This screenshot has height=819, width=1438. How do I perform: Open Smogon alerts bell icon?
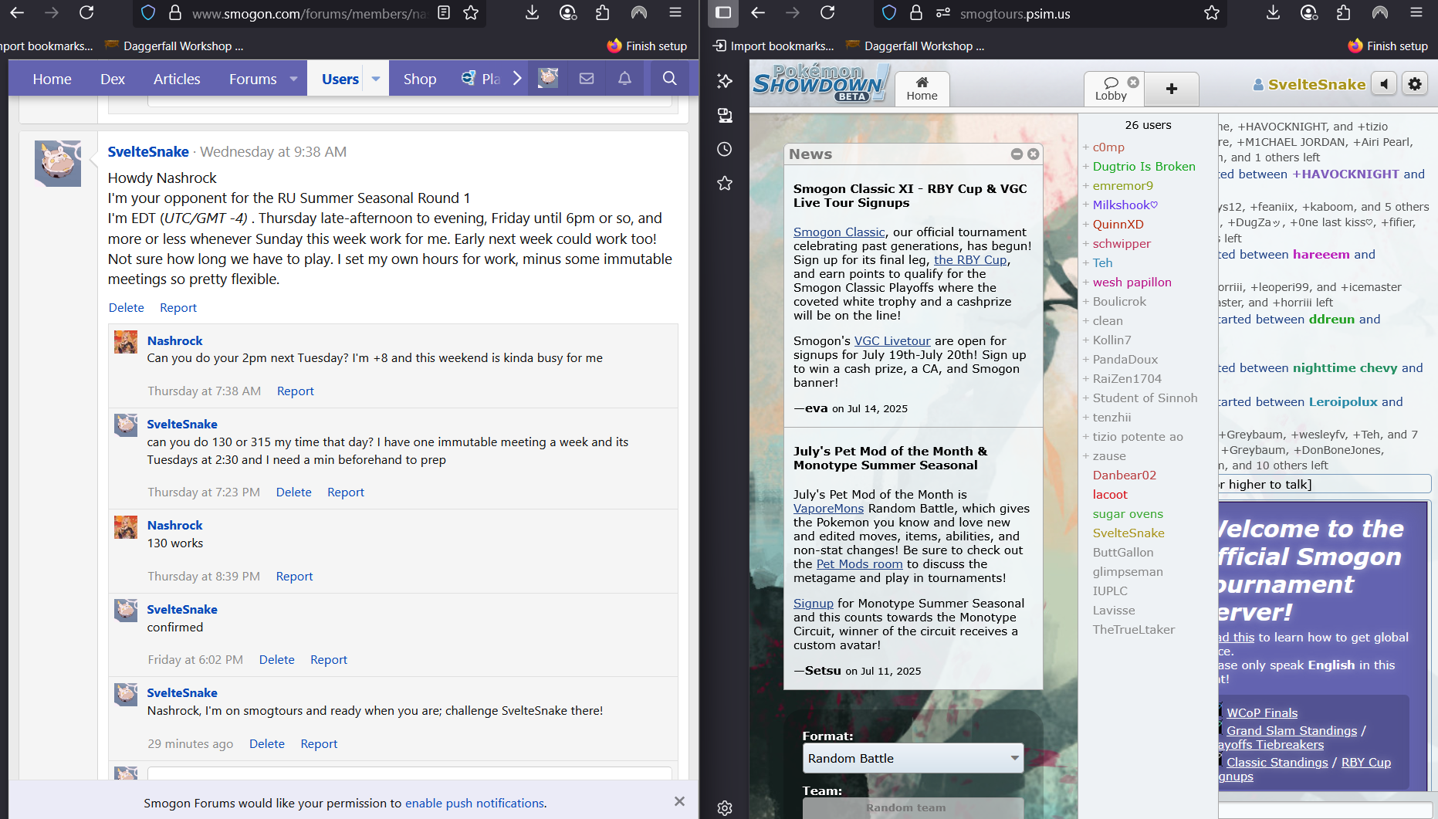tap(624, 78)
